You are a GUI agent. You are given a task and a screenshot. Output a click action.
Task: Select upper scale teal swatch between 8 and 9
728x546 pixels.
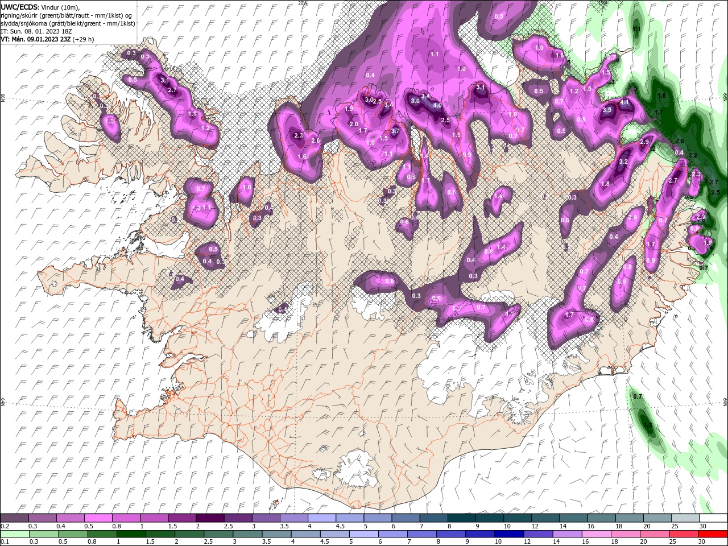click(x=461, y=518)
